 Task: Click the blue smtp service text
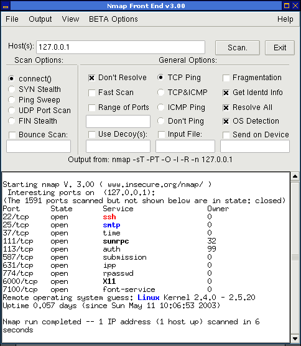111,225
